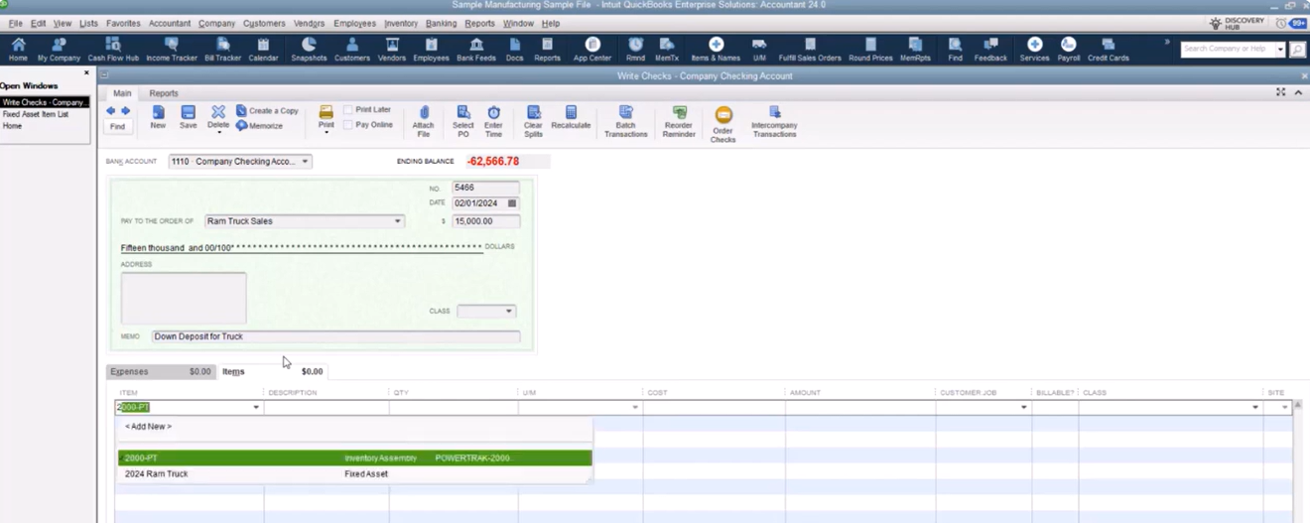Screen dimensions: 1310x523
Task: Select the Clear Splits icon
Action: tap(533, 114)
